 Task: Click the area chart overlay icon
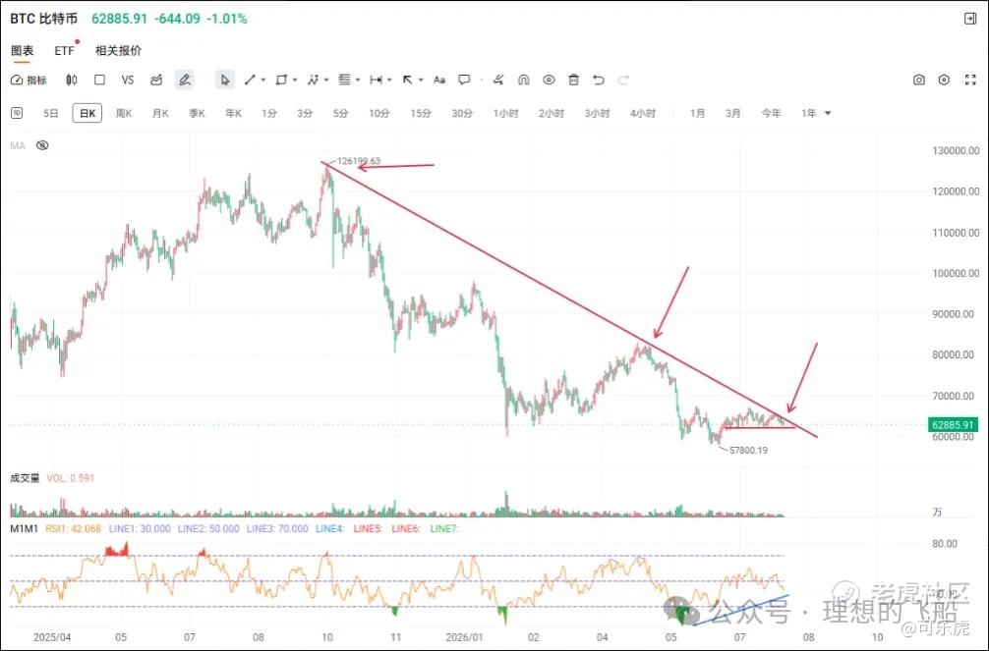tap(156, 81)
